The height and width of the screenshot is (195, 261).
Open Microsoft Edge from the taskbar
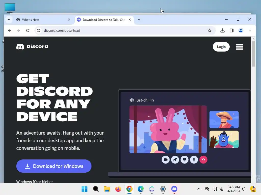click(141, 189)
